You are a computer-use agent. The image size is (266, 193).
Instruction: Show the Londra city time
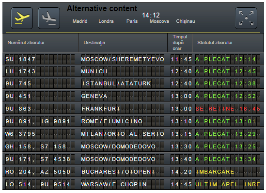click(x=106, y=21)
